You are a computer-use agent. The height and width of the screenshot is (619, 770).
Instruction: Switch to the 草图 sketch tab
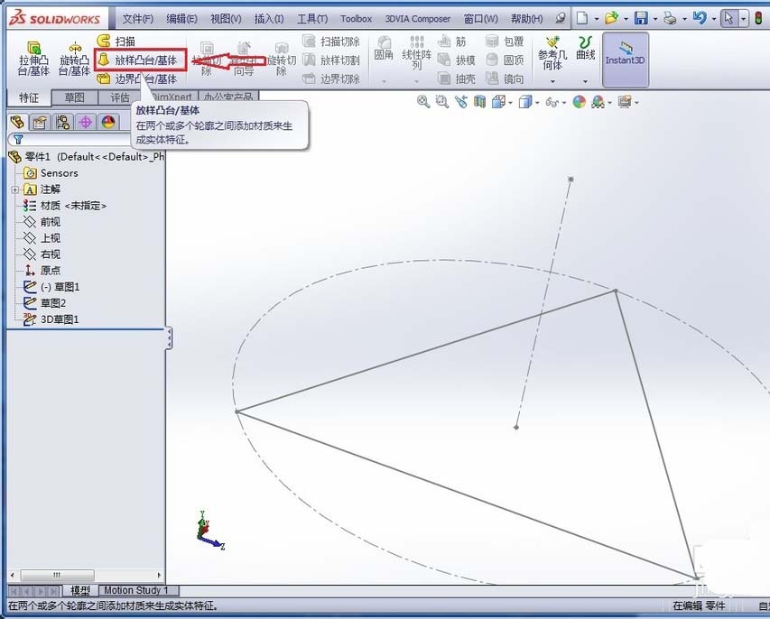[75, 97]
